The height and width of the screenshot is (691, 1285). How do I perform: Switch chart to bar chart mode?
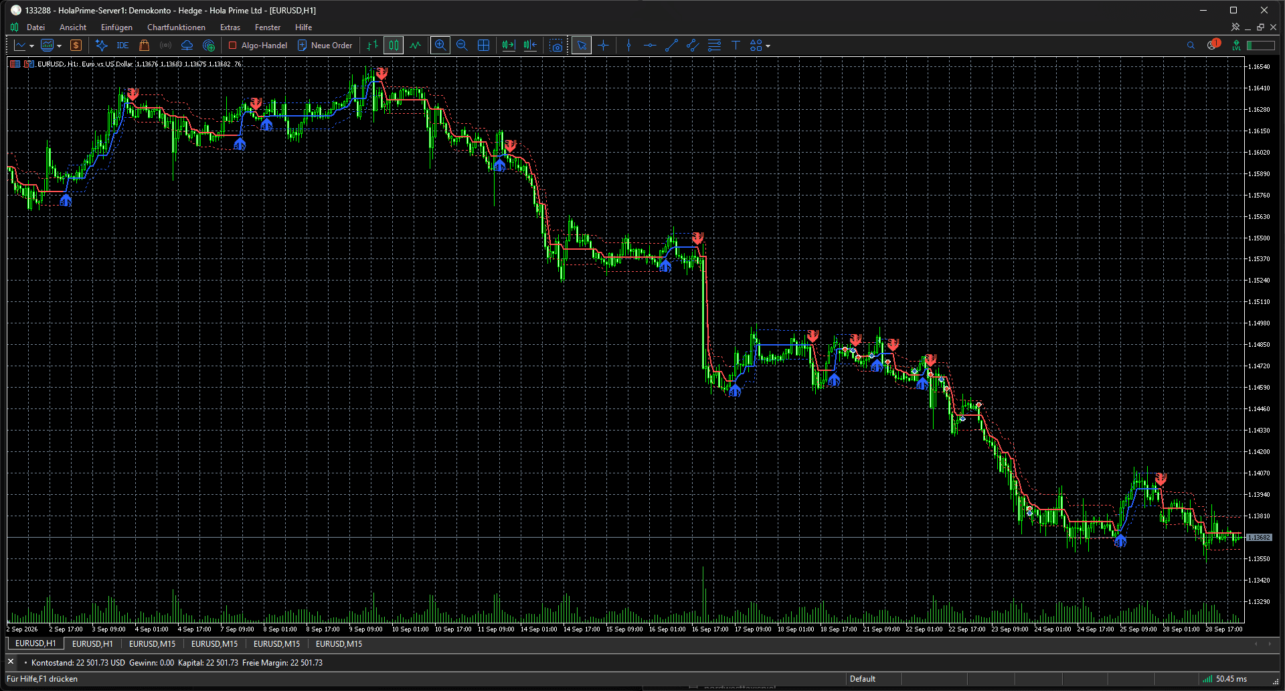coord(373,46)
